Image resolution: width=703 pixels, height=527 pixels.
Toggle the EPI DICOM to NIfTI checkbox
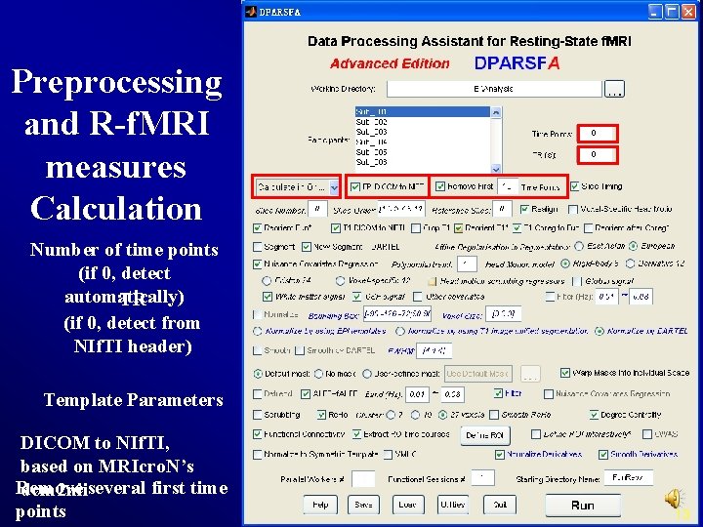pyautogui.click(x=355, y=186)
